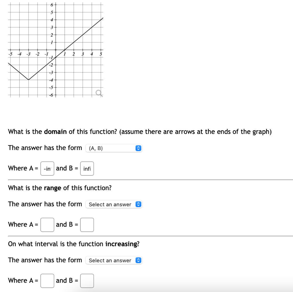Click the A field for the increasing interval answer

47,281
